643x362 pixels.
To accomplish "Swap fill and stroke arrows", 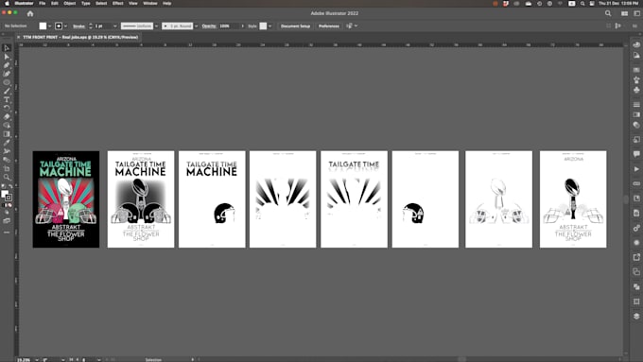I will (10, 186).
